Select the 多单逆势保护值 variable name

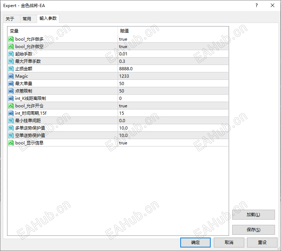tap(30, 128)
